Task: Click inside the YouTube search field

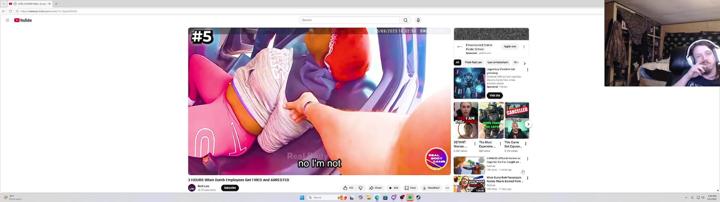Action: coord(349,20)
